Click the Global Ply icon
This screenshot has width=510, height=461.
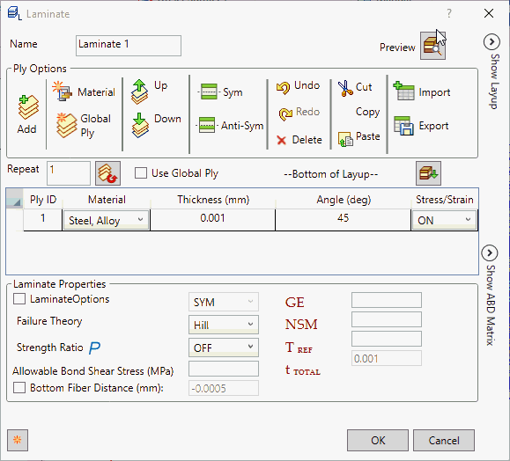point(66,126)
